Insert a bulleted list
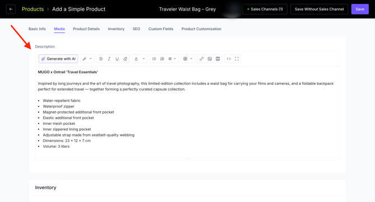 154,59
